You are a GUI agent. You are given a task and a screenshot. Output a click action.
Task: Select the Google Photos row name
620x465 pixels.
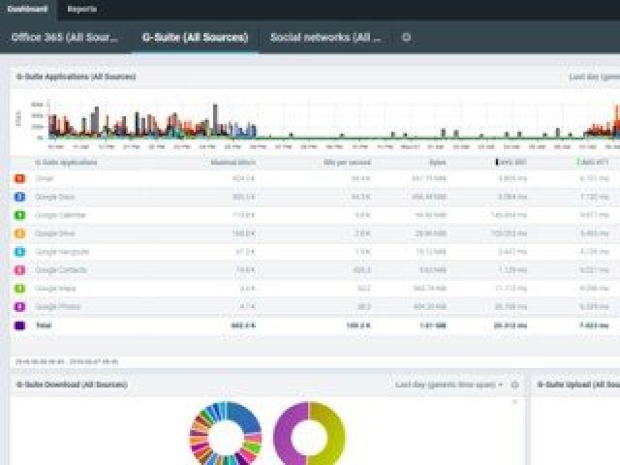click(x=58, y=306)
